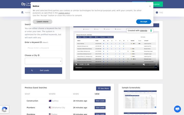Click the FAQ question mark icon

pyautogui.click(x=157, y=13)
